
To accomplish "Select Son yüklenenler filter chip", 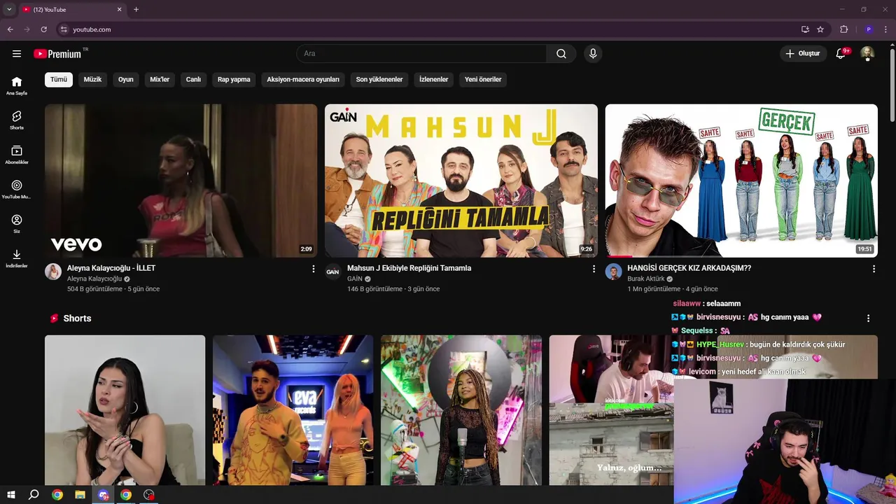I will click(379, 80).
